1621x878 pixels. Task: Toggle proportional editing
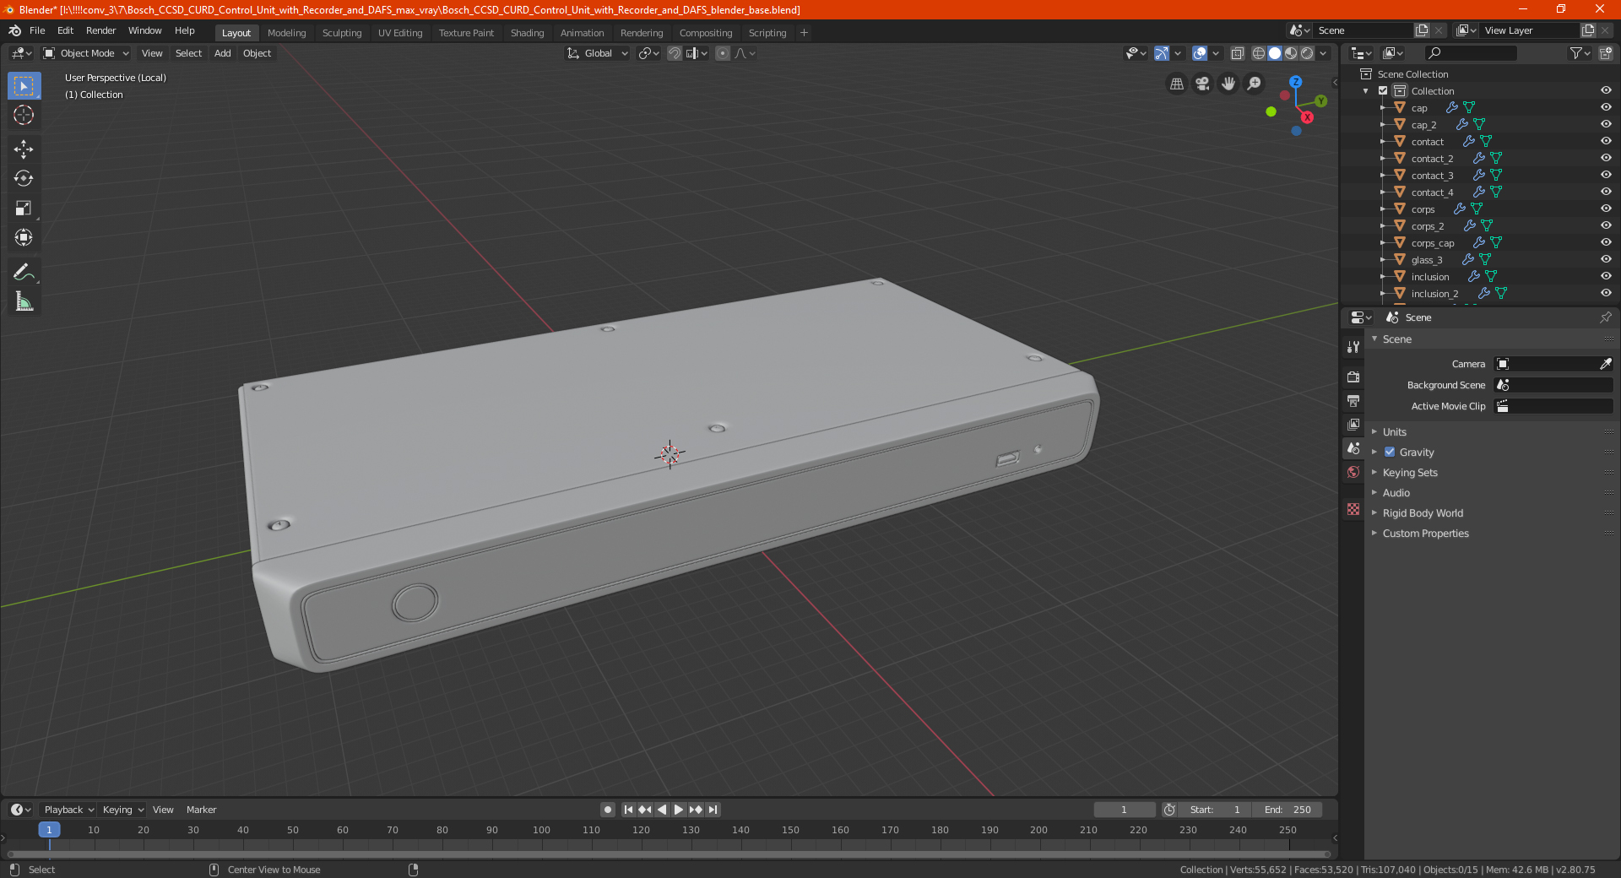pyautogui.click(x=723, y=53)
